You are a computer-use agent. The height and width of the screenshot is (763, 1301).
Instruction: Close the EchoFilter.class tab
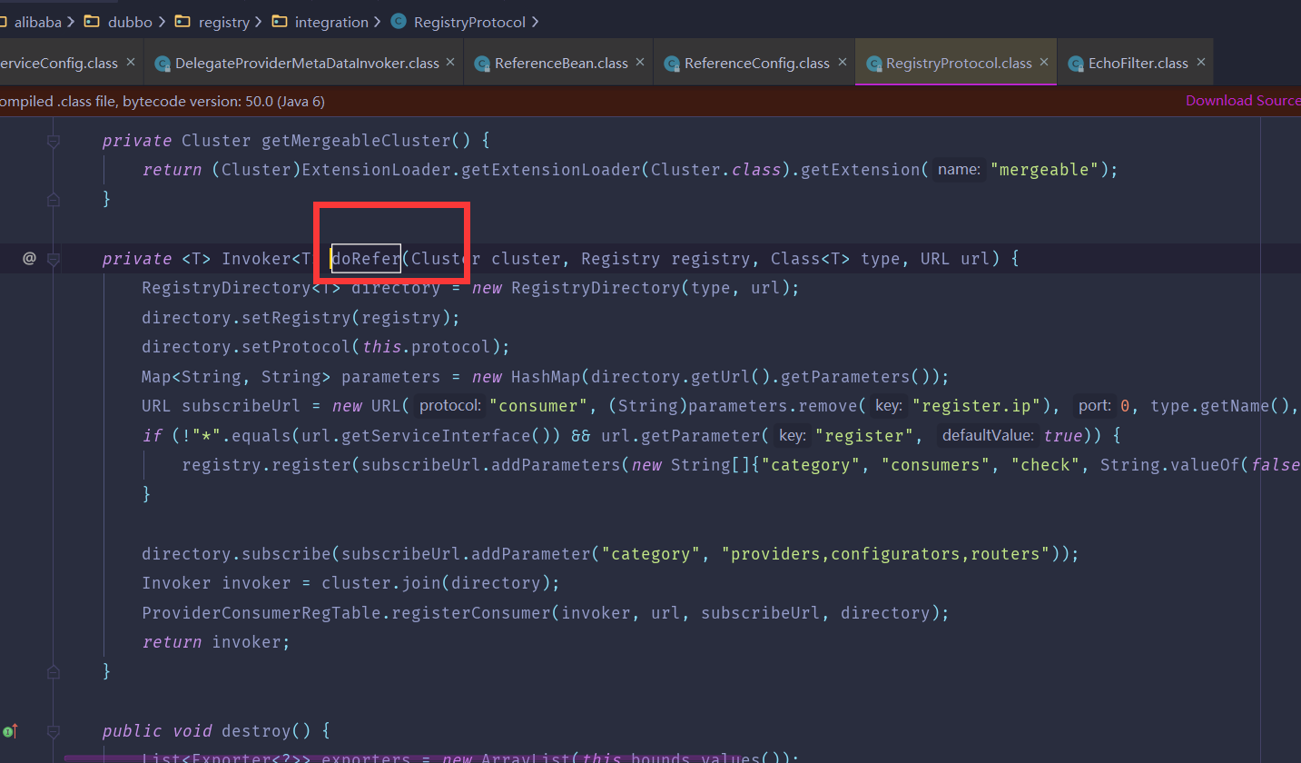[1200, 63]
